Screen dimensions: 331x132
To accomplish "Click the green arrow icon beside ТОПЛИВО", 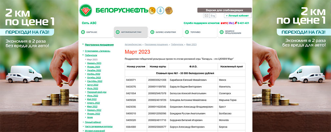I will [x=187, y=32].
